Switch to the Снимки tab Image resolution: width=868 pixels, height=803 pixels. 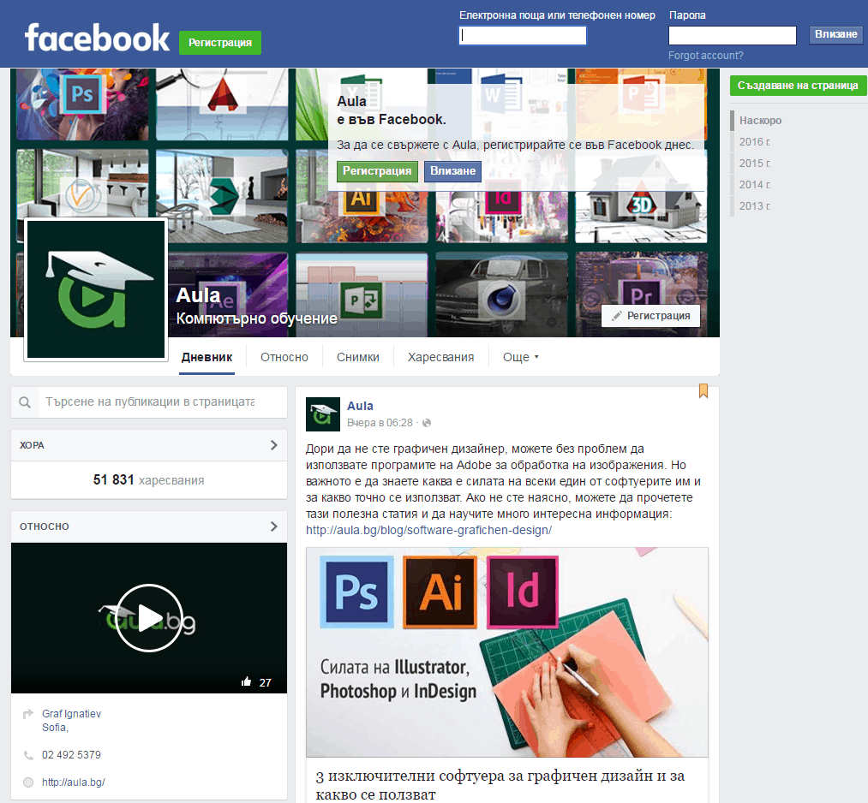tap(358, 357)
